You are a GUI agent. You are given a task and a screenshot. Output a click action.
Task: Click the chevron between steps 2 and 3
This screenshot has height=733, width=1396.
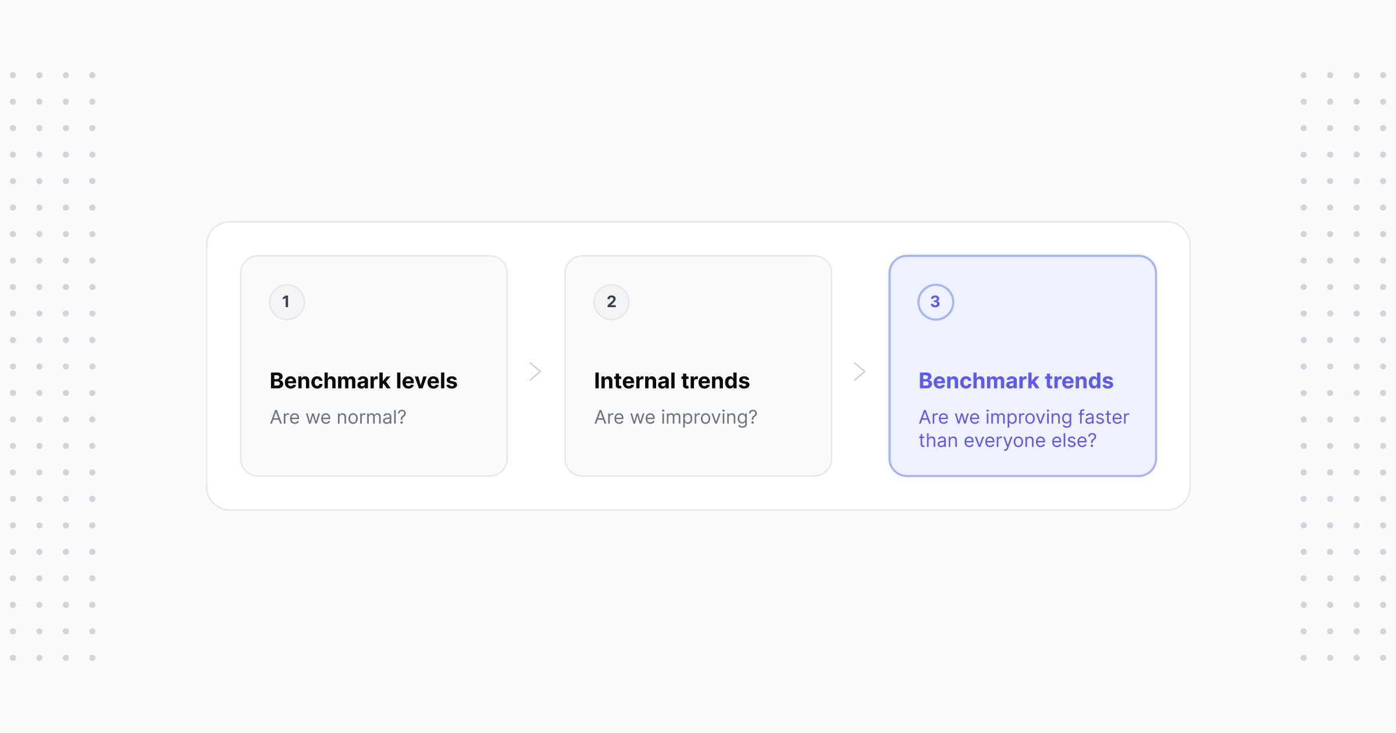[860, 371]
